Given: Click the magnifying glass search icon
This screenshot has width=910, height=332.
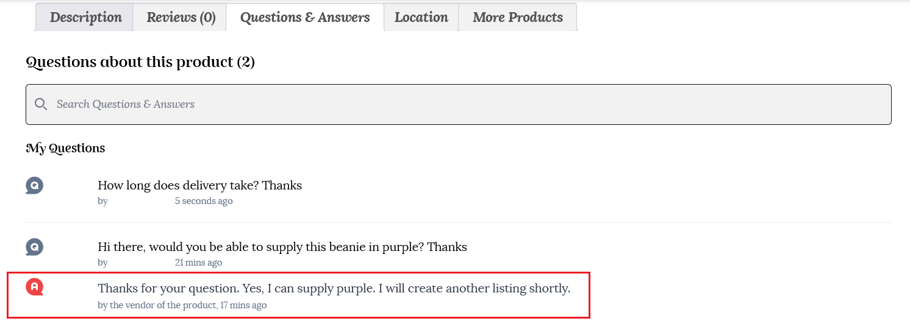Looking at the screenshot, I should click(41, 104).
